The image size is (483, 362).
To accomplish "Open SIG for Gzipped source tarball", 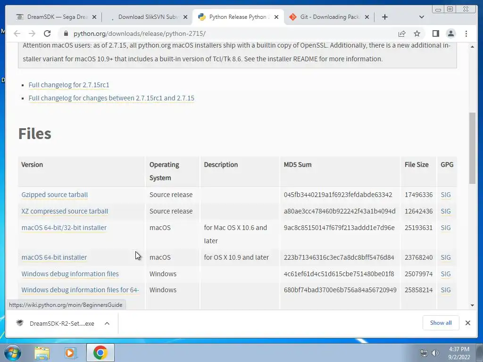I will click(445, 195).
